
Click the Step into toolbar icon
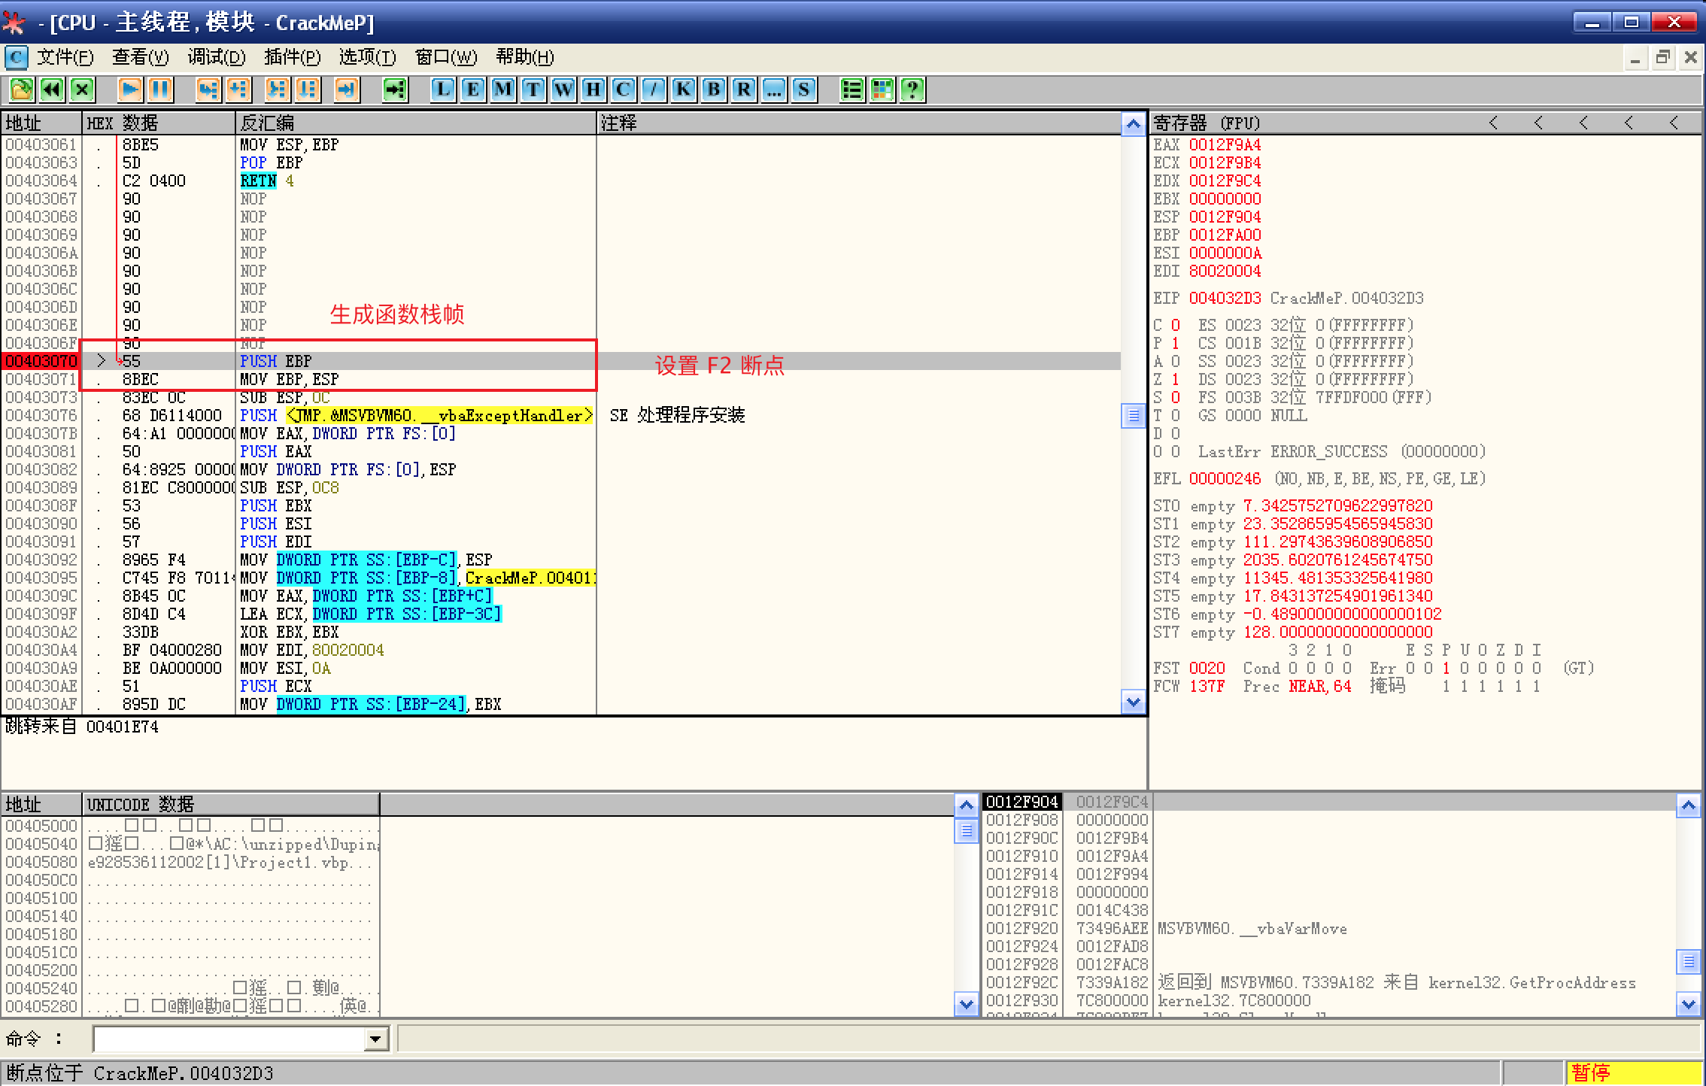[208, 90]
